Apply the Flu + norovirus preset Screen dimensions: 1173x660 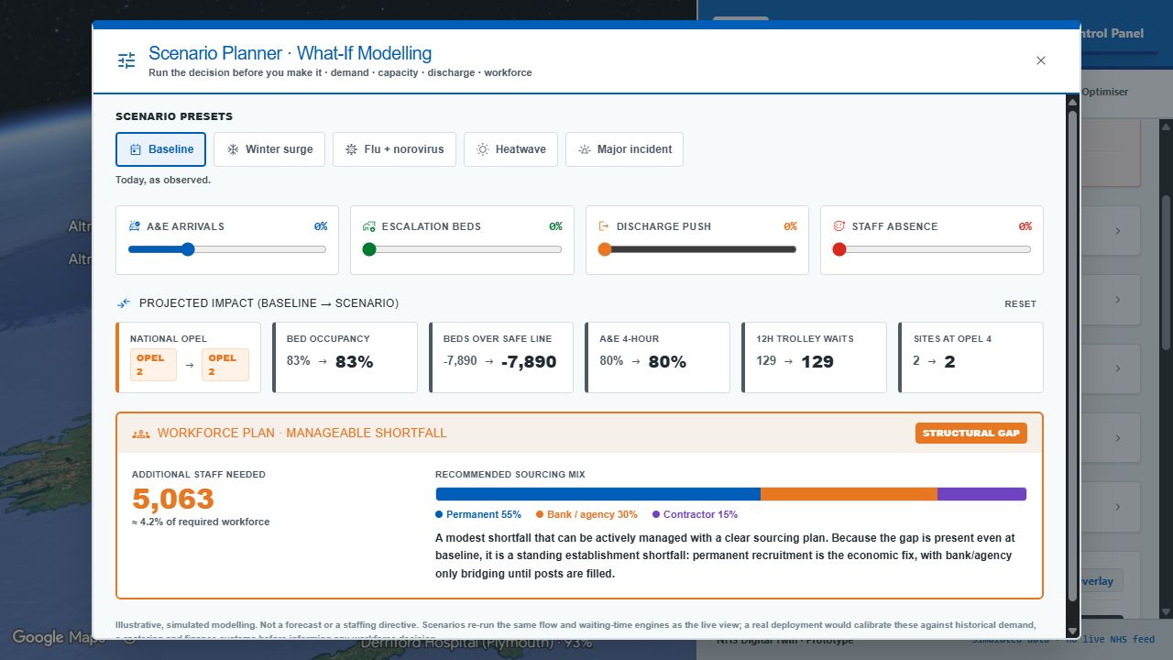pyautogui.click(x=394, y=149)
